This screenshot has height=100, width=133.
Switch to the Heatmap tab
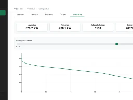click(x=21, y=14)
